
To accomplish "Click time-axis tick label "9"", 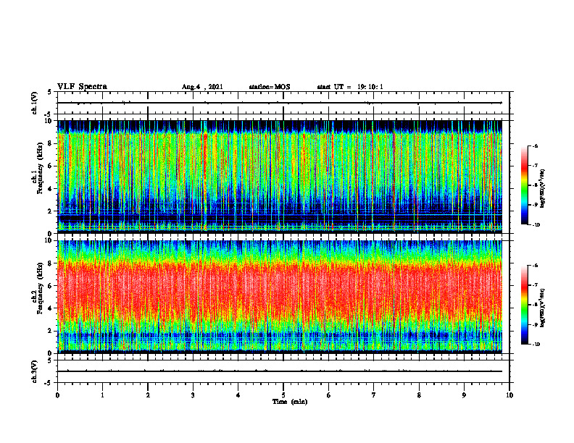I will tap(464, 395).
